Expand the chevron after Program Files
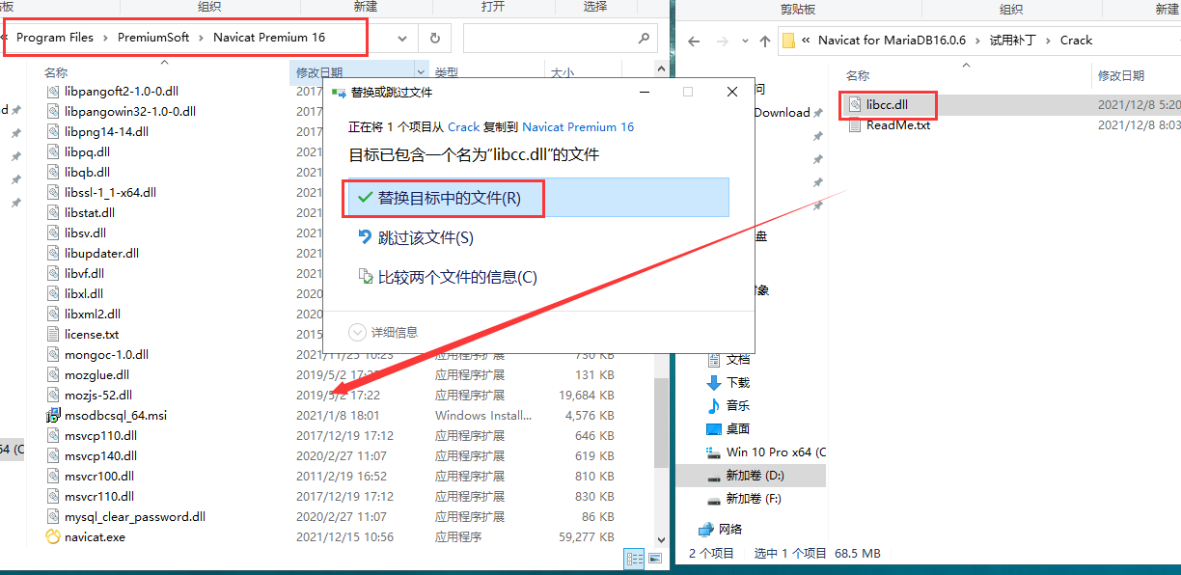This screenshot has width=1181, height=575. coord(106,39)
